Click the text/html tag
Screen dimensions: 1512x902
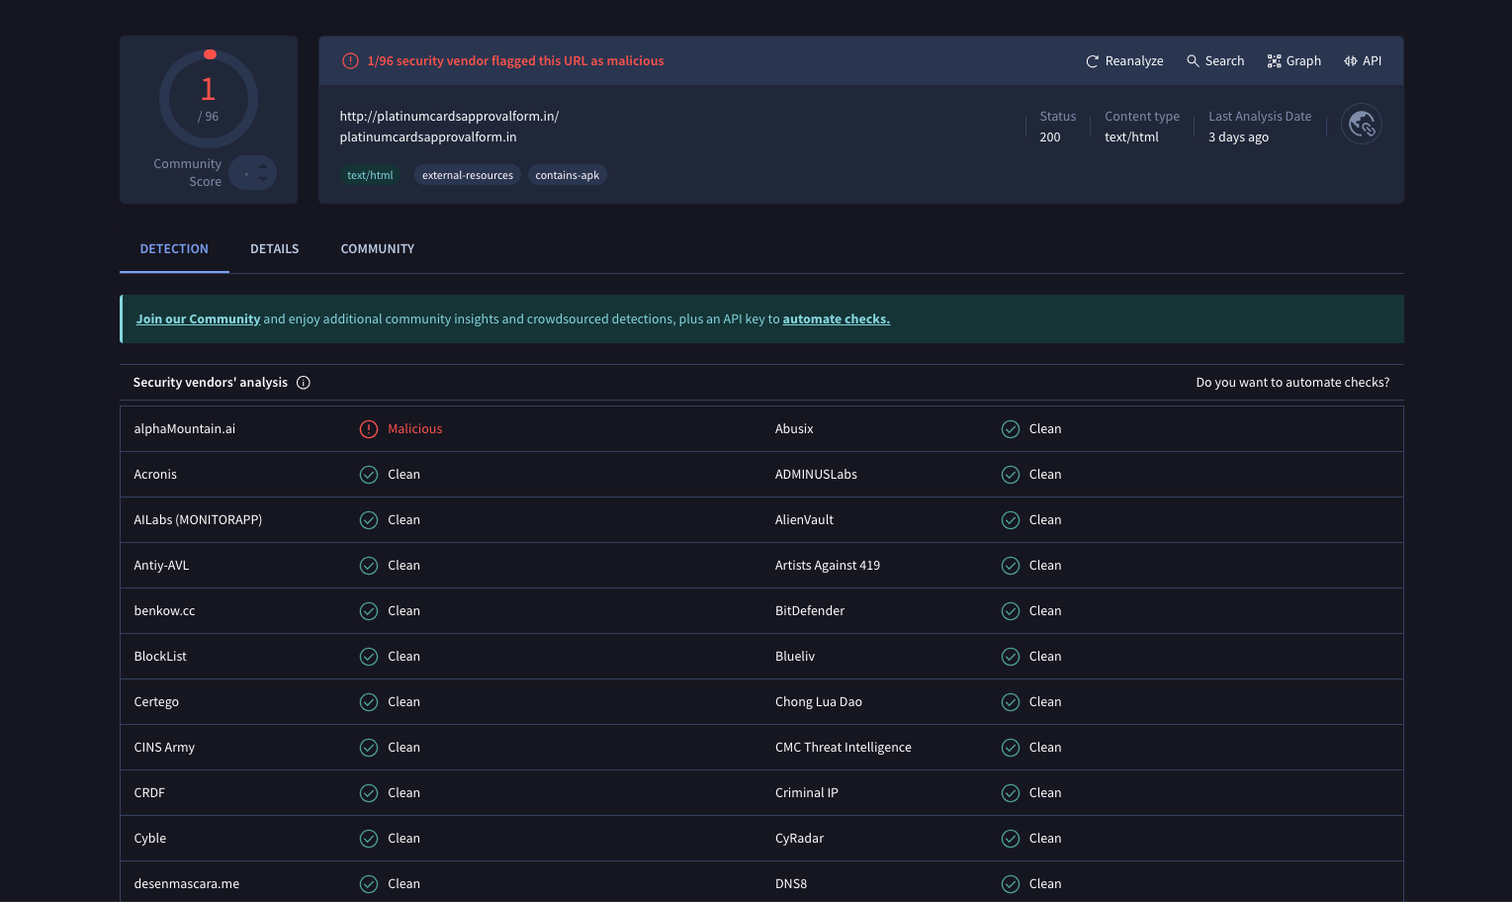click(x=370, y=175)
